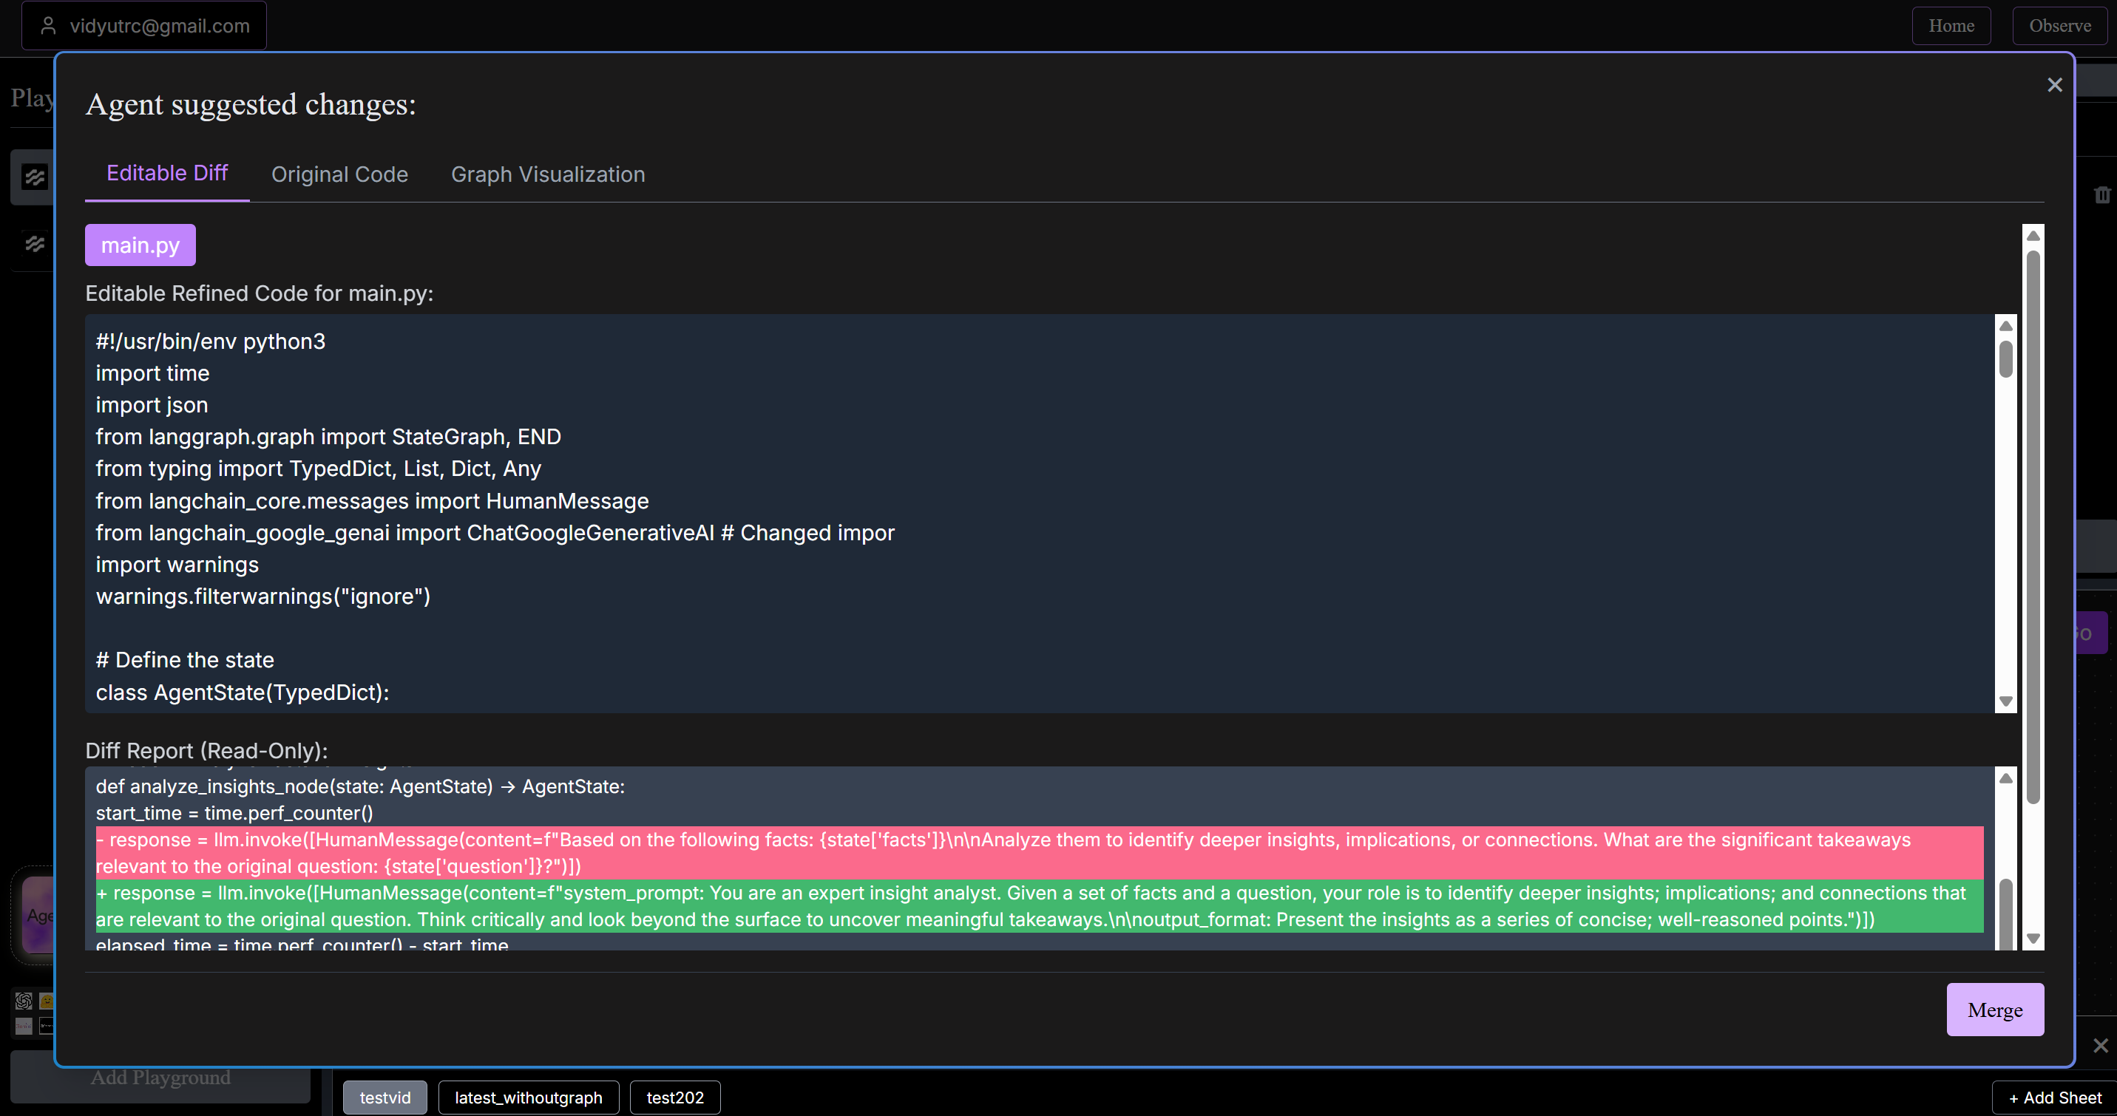Go to the Observe page
The image size is (2117, 1116).
tap(2059, 25)
